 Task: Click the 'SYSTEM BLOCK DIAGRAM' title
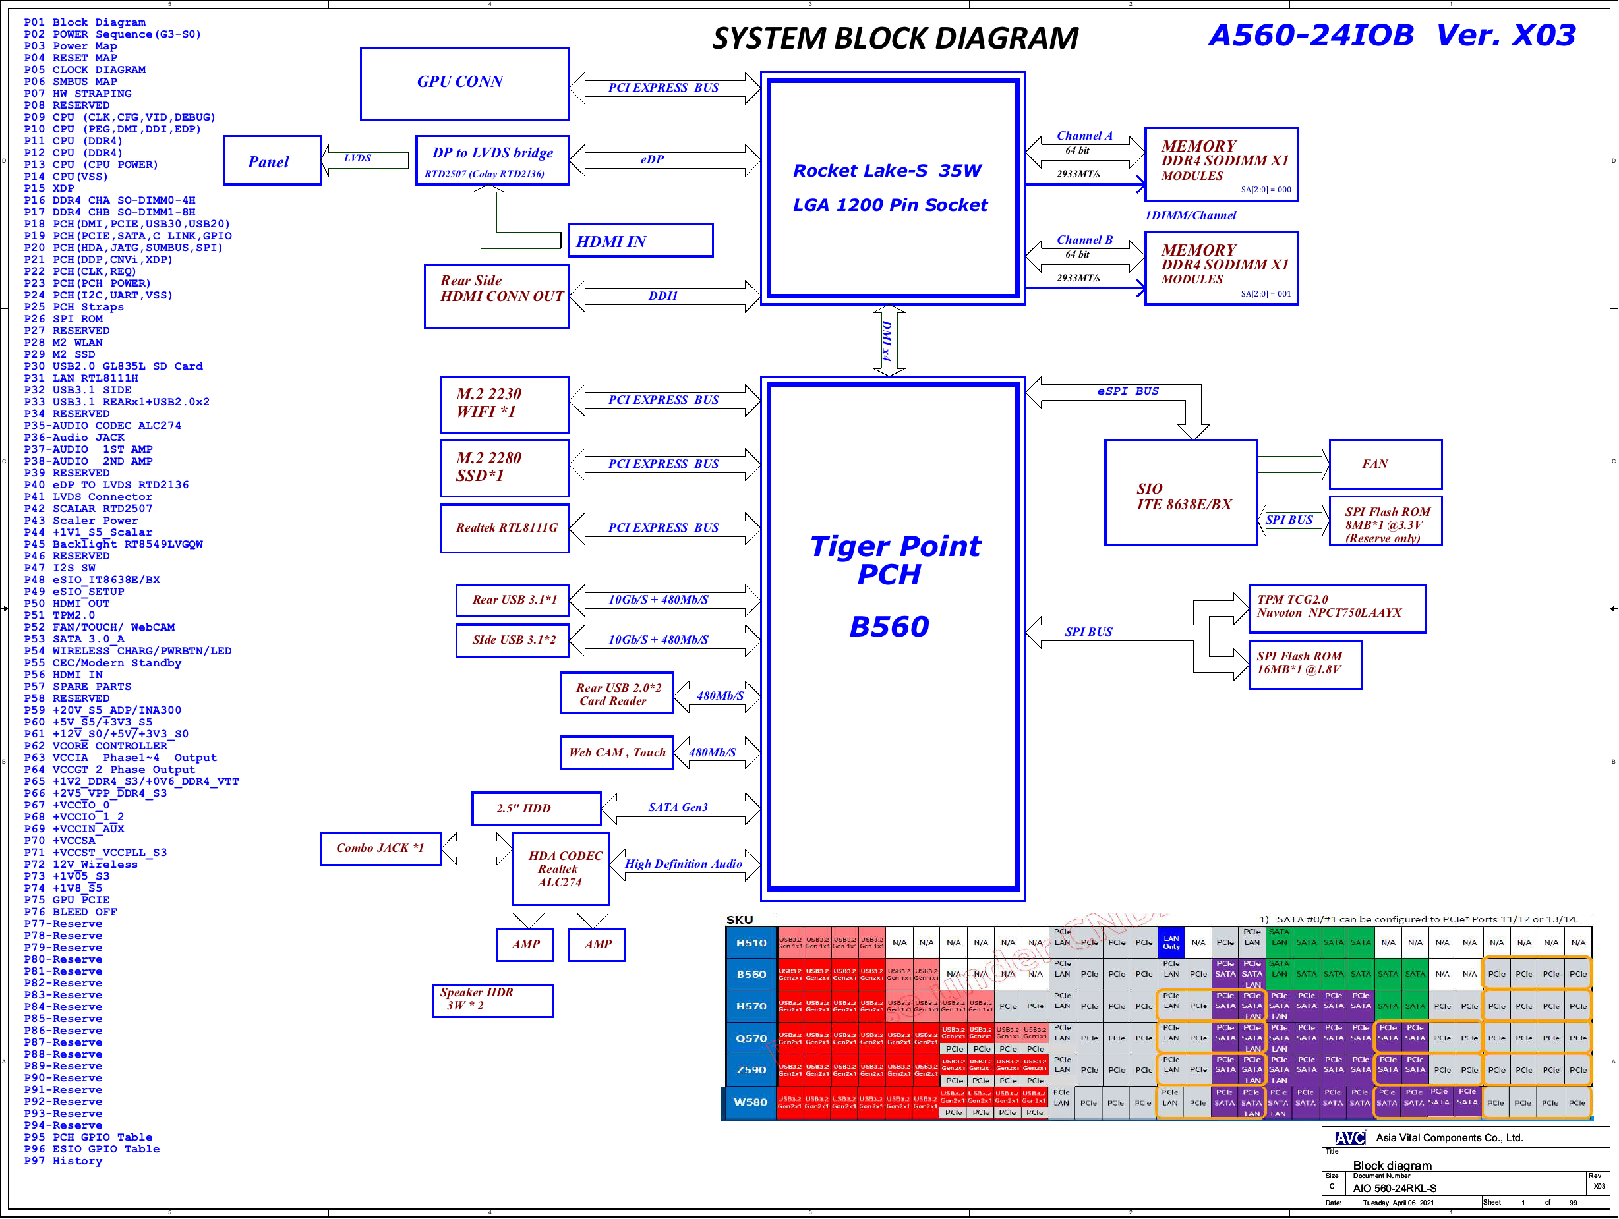895,38
